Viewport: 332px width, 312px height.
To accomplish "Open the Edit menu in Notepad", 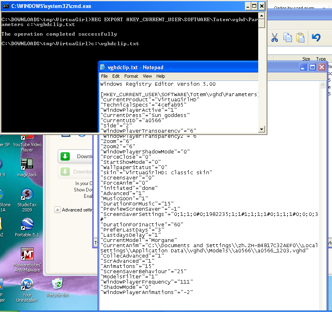I will [116, 76].
